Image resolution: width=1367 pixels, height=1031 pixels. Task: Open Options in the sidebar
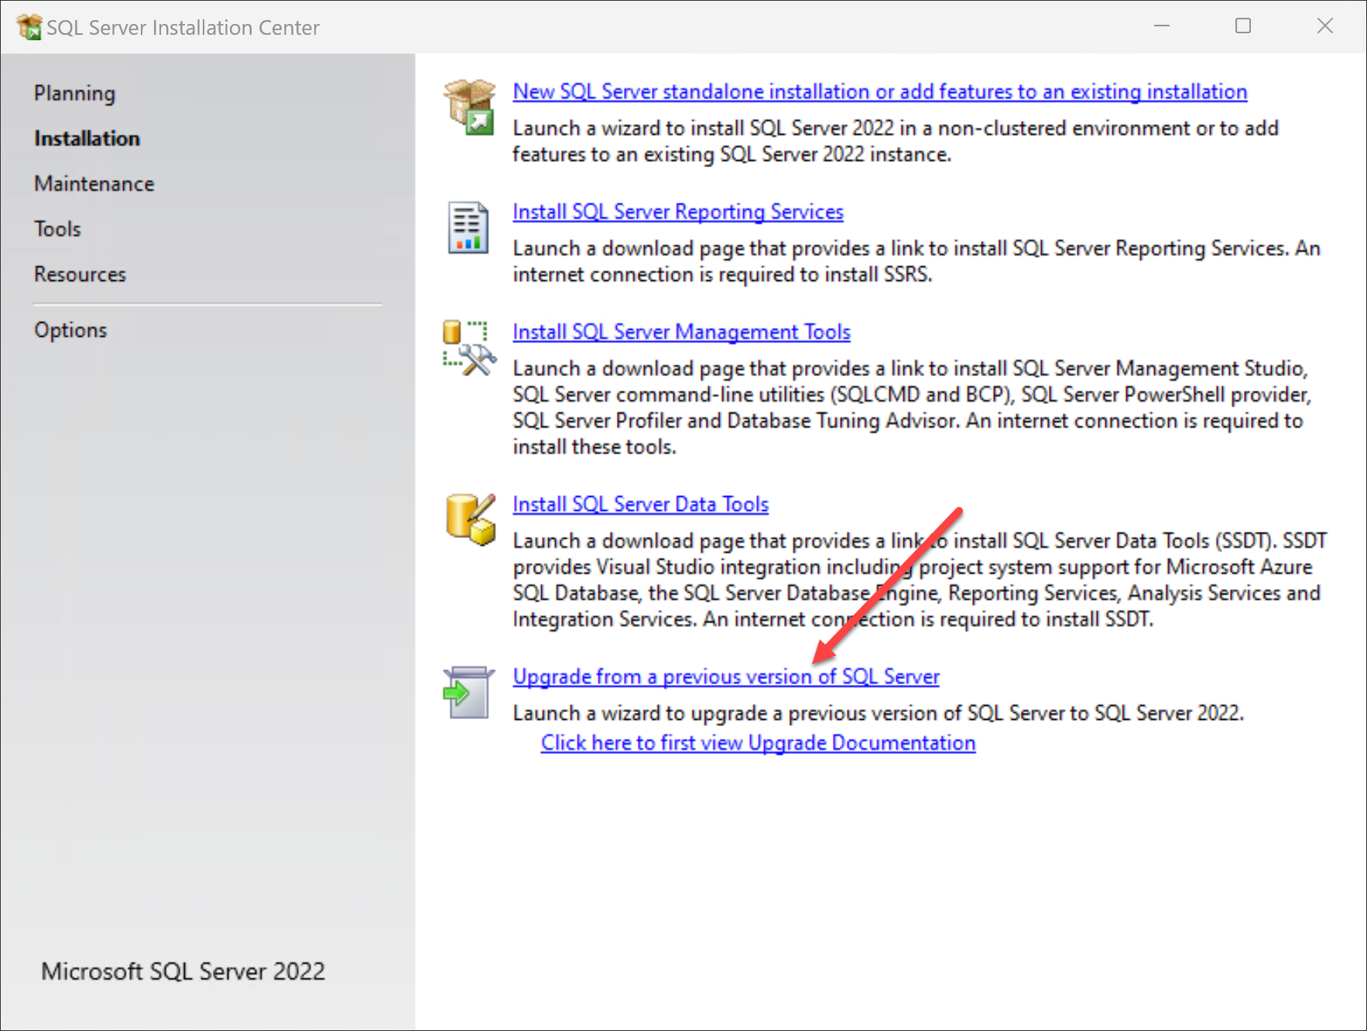click(70, 331)
